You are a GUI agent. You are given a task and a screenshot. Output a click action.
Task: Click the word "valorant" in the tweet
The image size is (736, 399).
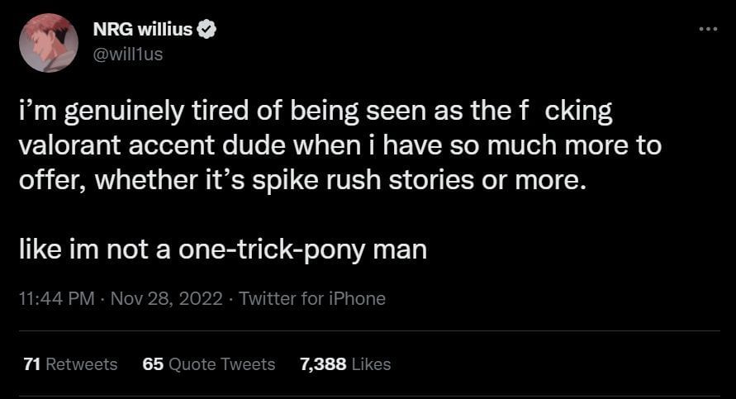pos(69,146)
